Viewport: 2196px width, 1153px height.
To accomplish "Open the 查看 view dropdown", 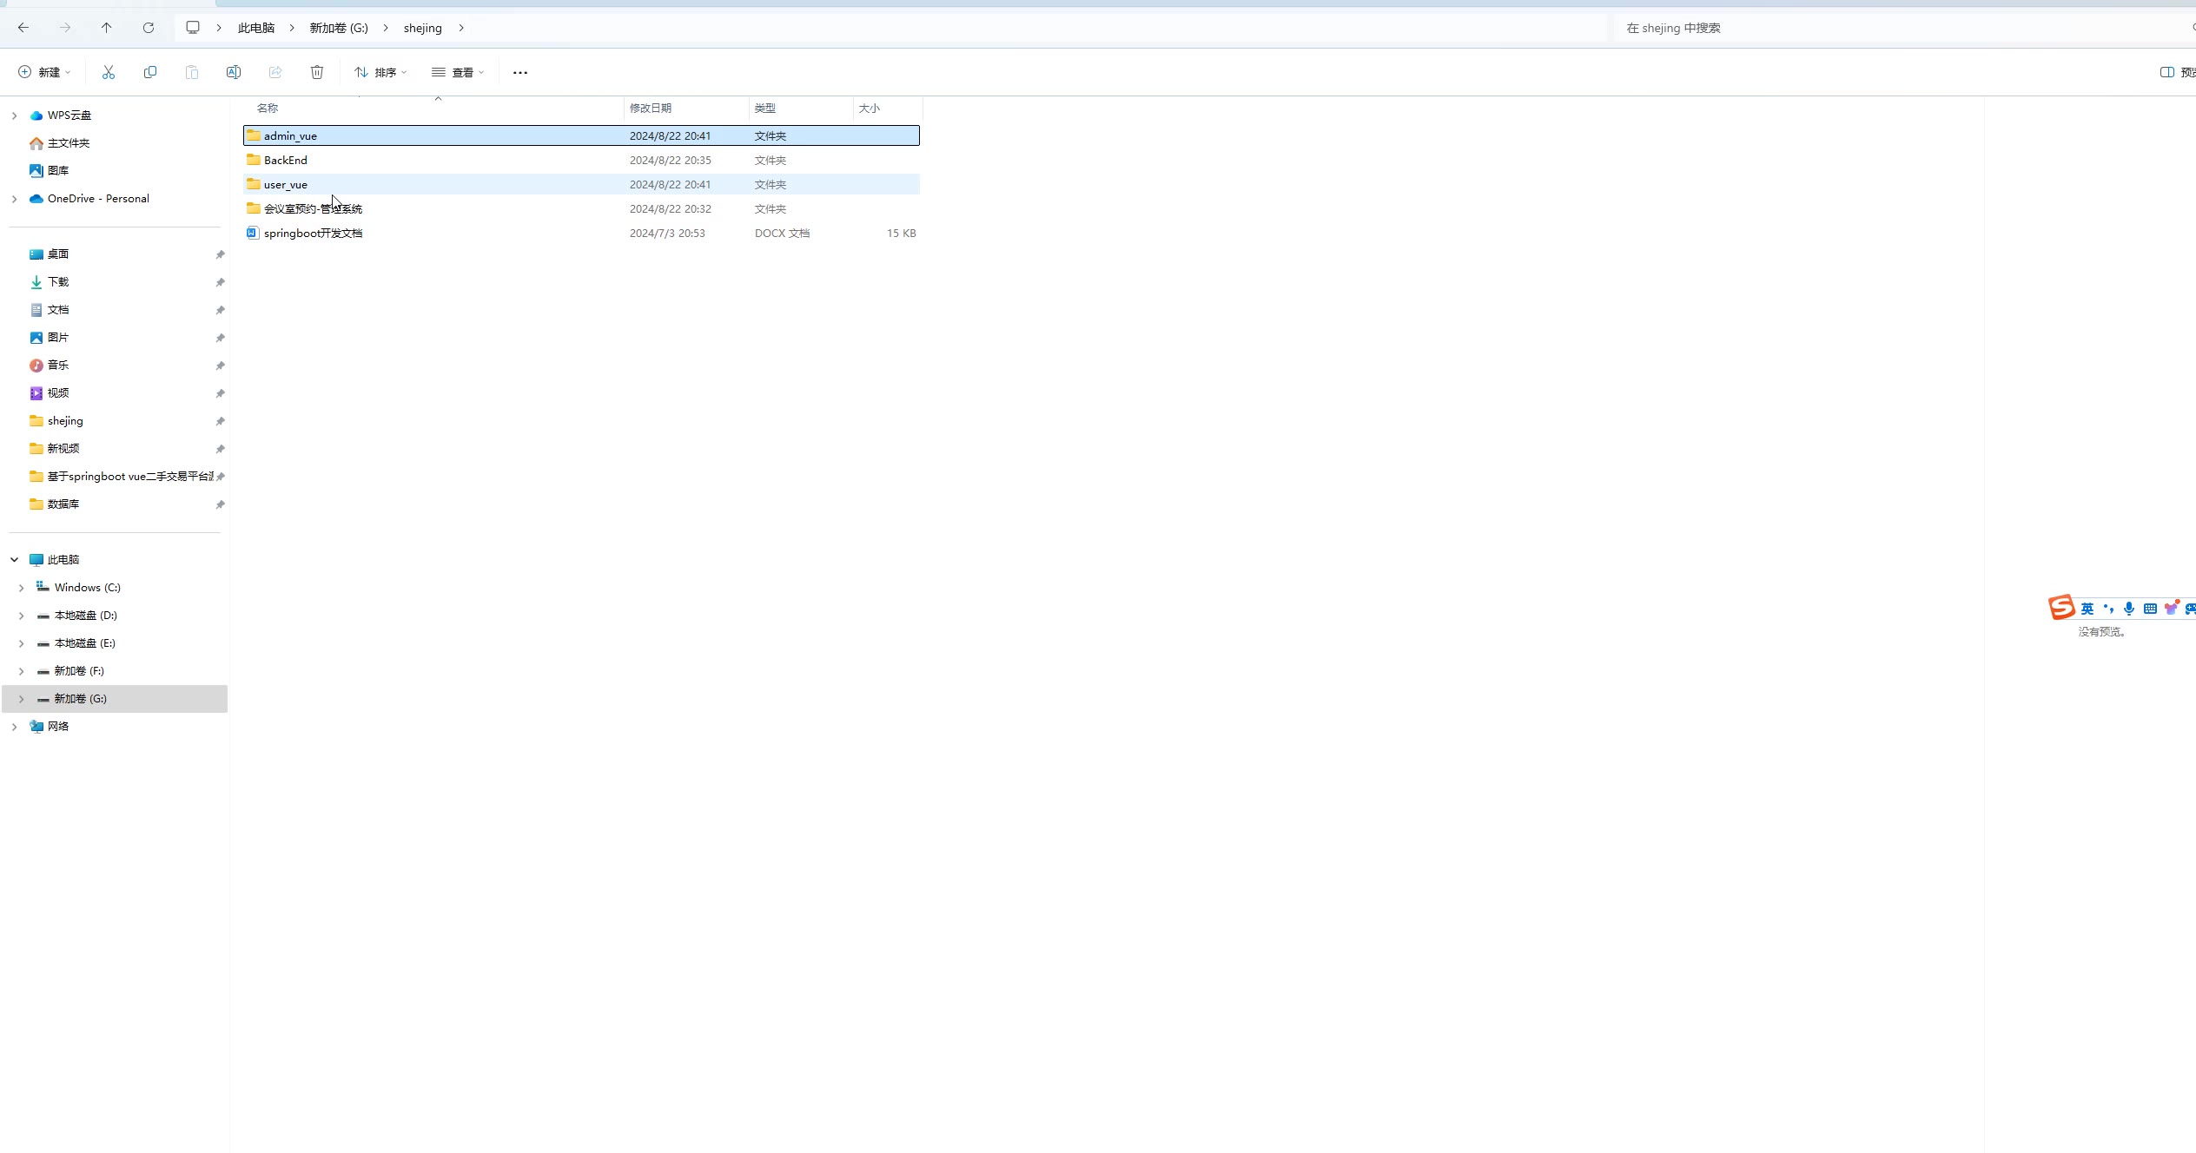I will point(458,72).
